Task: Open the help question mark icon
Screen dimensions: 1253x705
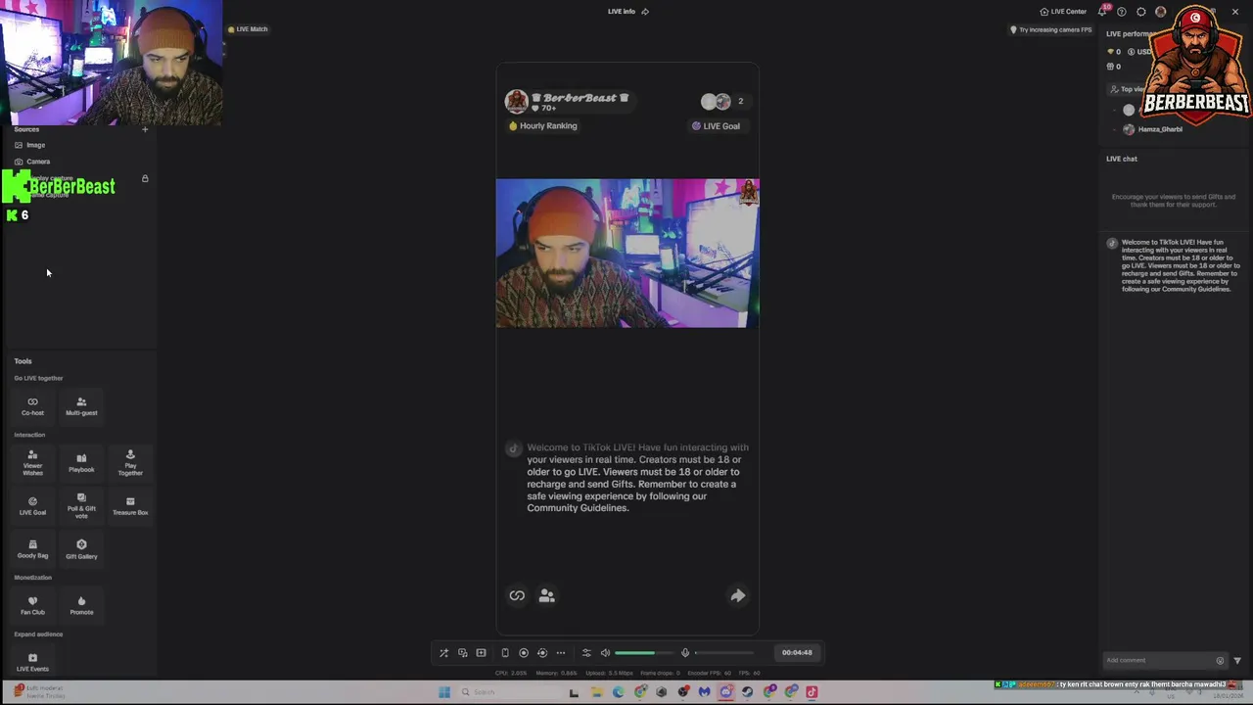Action: point(1122,12)
